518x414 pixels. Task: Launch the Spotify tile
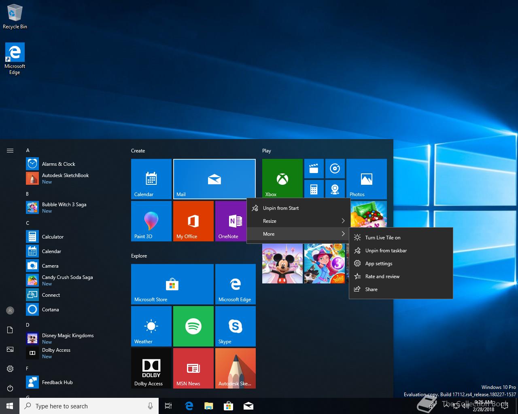click(193, 326)
